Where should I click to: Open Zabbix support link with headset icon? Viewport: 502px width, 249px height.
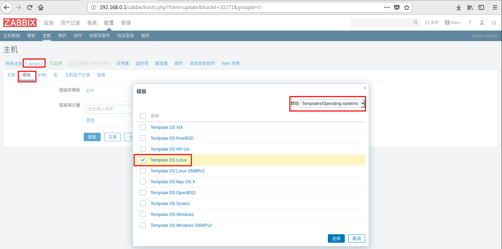pyautogui.click(x=432, y=22)
